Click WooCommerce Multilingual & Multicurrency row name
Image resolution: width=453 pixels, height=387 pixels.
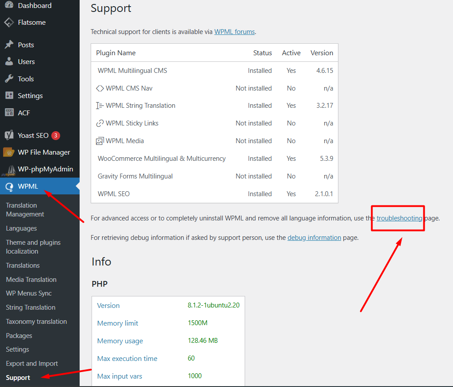coord(161,159)
